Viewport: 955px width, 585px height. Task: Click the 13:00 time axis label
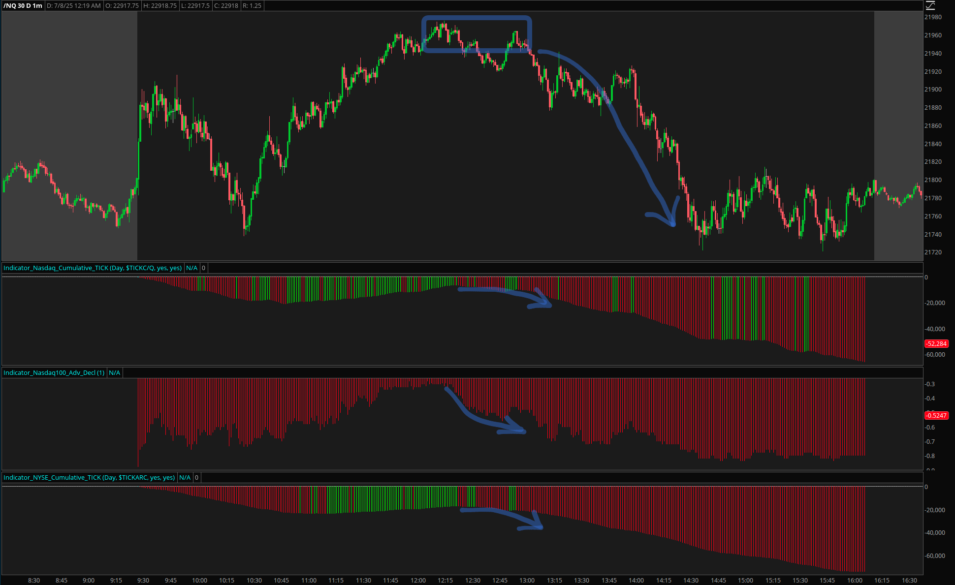point(527,581)
